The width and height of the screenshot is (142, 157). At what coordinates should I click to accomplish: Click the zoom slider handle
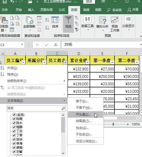[113, 124]
